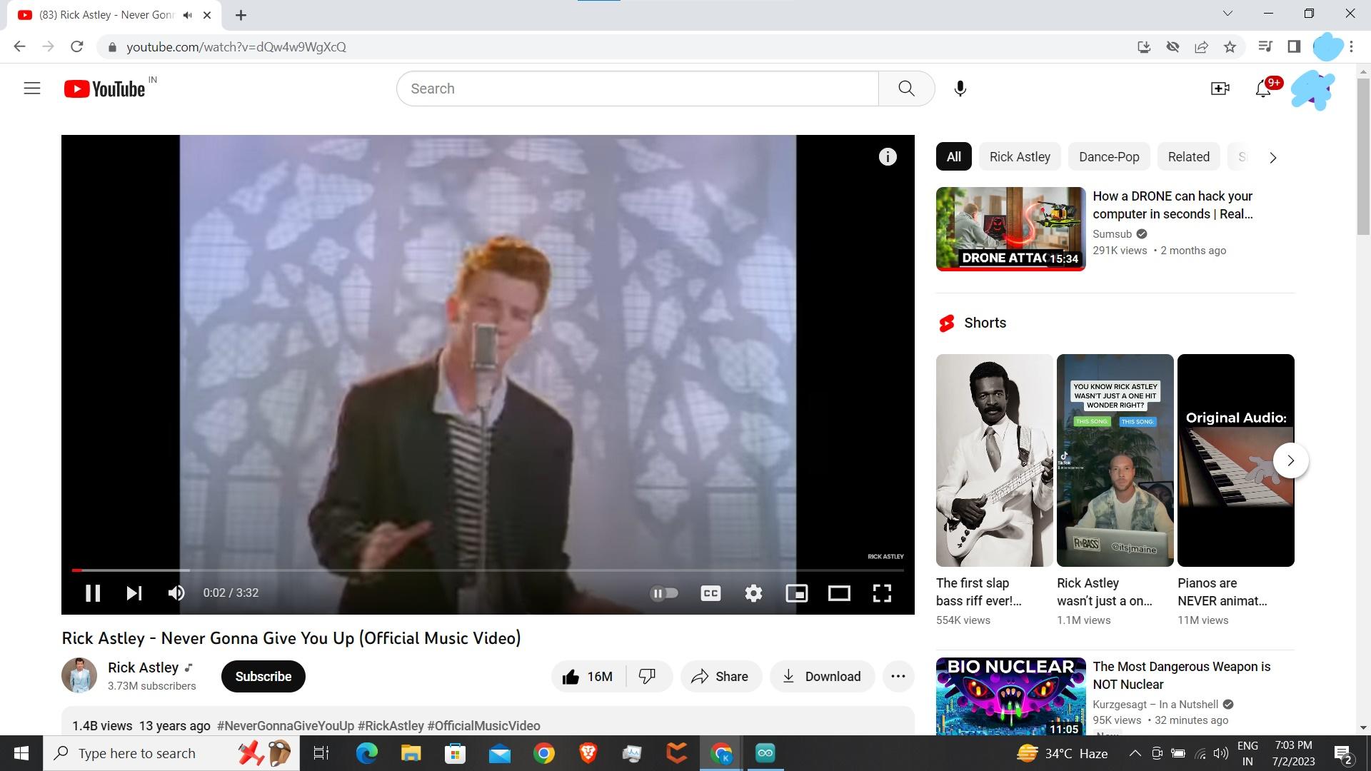Open 'Rick Astley wasn't just a on...' Short
This screenshot has height=771, width=1371.
tap(1115, 460)
